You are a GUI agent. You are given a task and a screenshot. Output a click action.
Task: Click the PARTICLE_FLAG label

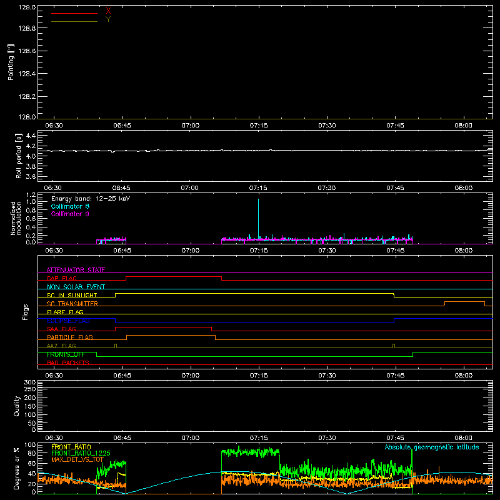point(70,337)
